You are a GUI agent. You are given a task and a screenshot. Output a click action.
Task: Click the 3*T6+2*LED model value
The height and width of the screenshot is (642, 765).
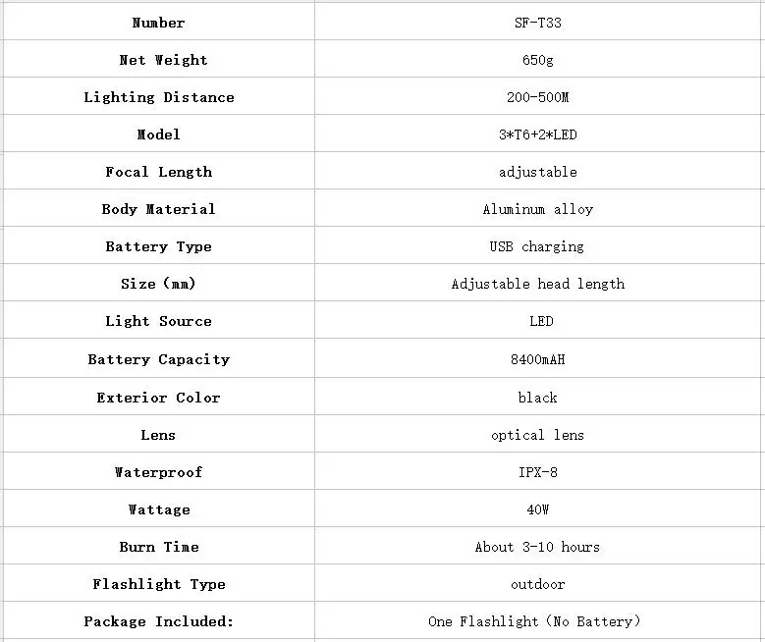pyautogui.click(x=537, y=134)
